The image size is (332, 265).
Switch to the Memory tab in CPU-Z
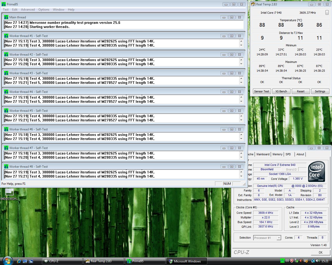point(277,154)
